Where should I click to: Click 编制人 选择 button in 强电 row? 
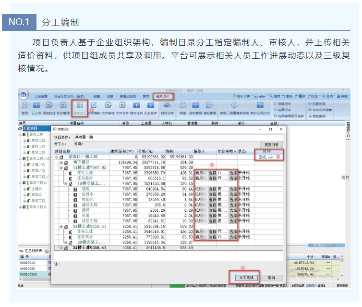tap(212, 189)
